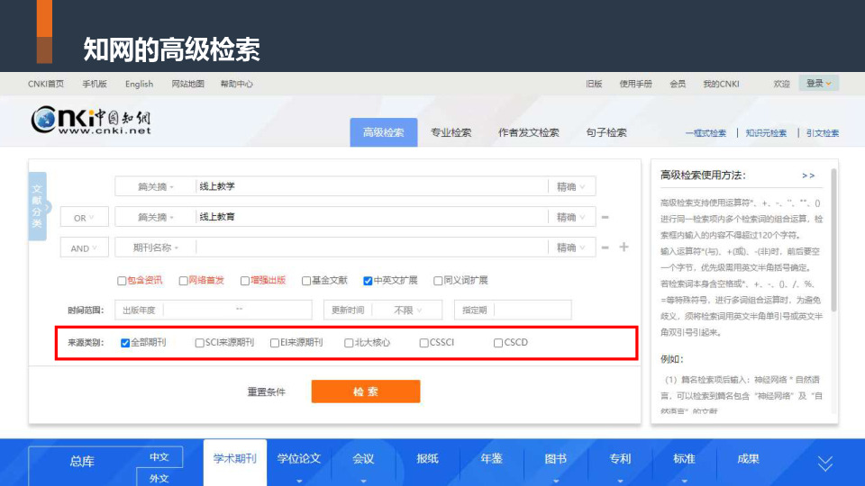Expand 高级检索使用方法 with >> arrows
The height and width of the screenshot is (486, 865).
pyautogui.click(x=808, y=175)
